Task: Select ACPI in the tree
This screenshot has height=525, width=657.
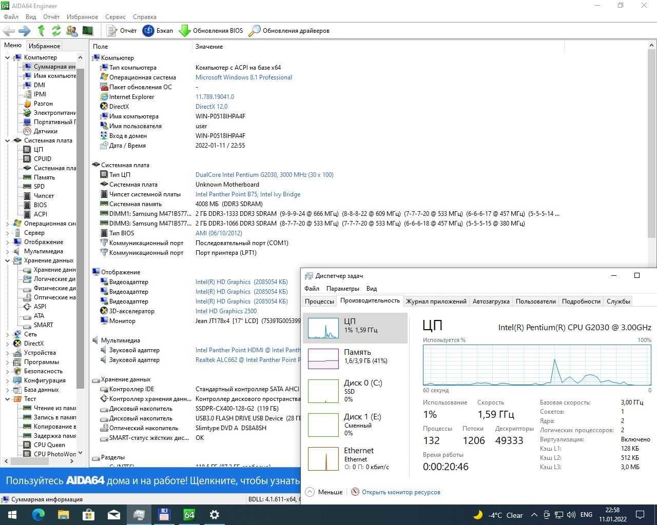Action: point(41,214)
